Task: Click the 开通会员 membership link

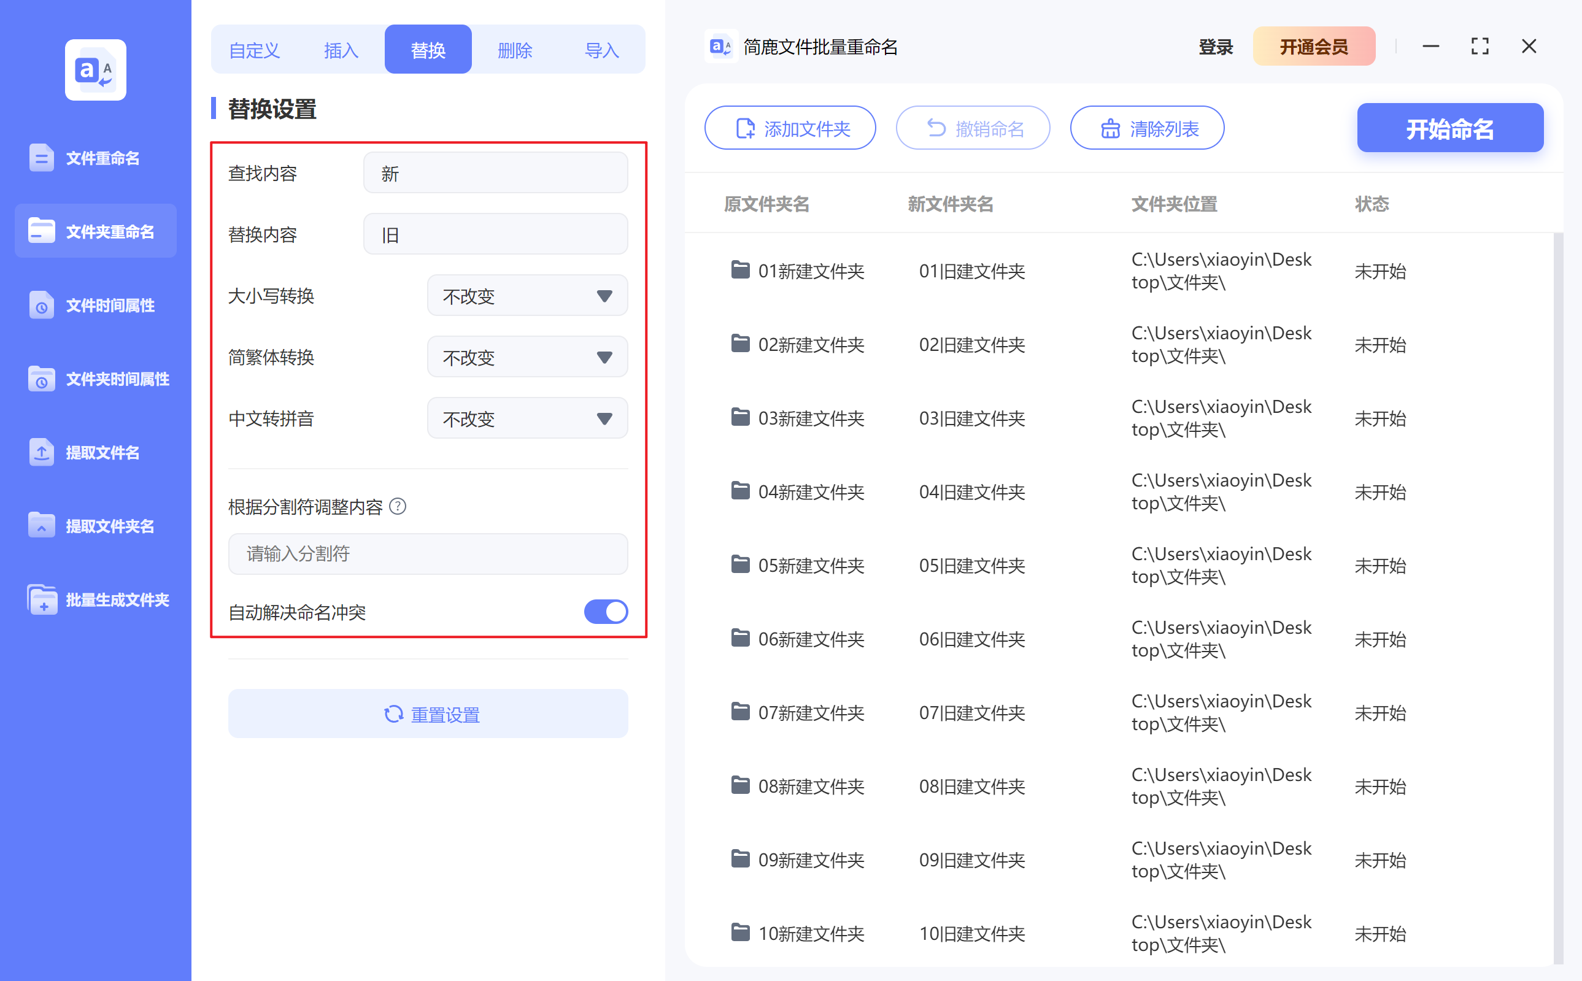Action: coord(1314,46)
